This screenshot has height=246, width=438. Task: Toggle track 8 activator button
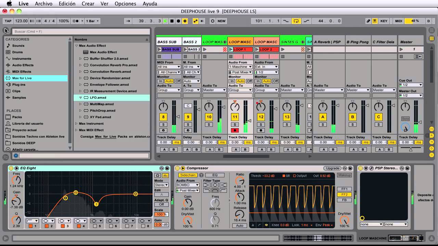point(163,117)
